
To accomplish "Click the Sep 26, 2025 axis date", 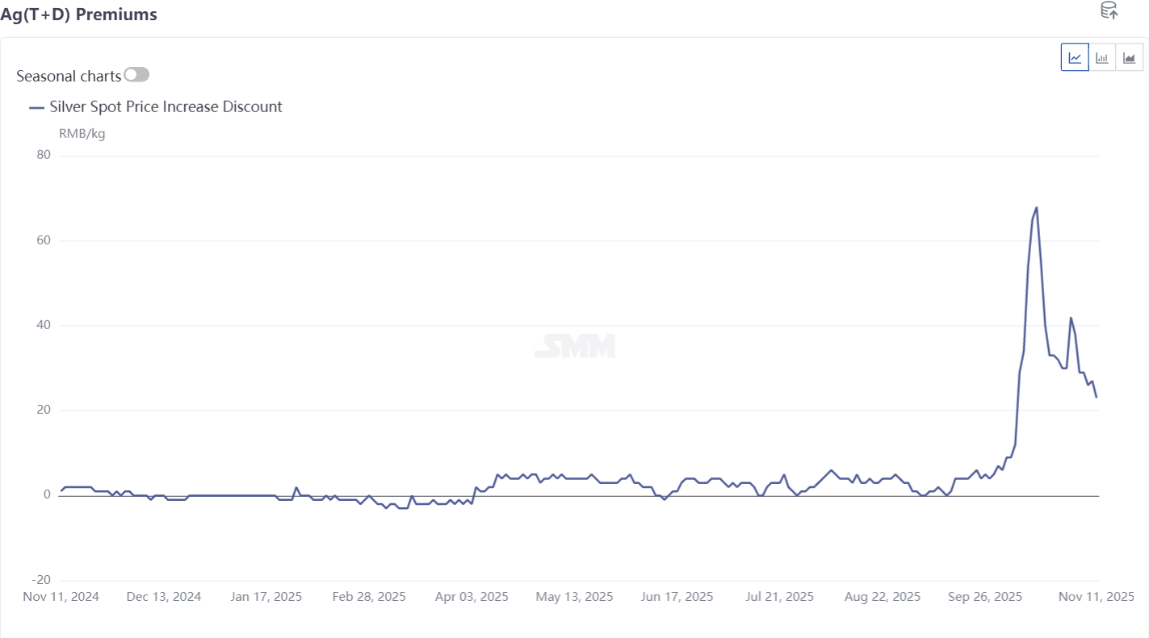I will tap(985, 597).
